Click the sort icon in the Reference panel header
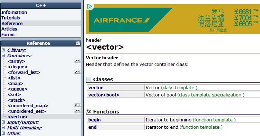The image size is (260, 136). pyautogui.click(x=78, y=43)
